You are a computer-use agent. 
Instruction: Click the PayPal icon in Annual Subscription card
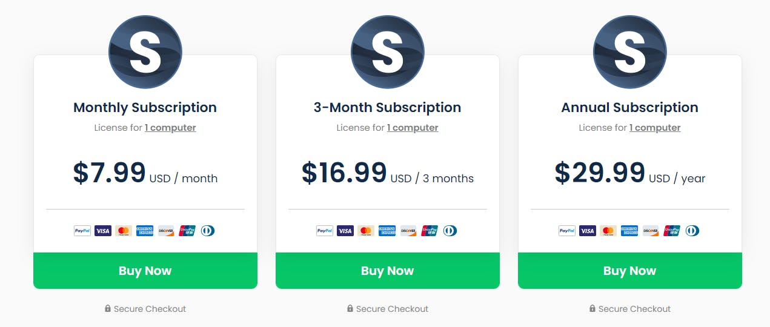click(567, 231)
